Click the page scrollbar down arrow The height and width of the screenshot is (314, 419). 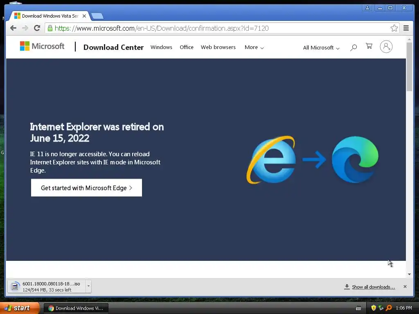(x=409, y=274)
